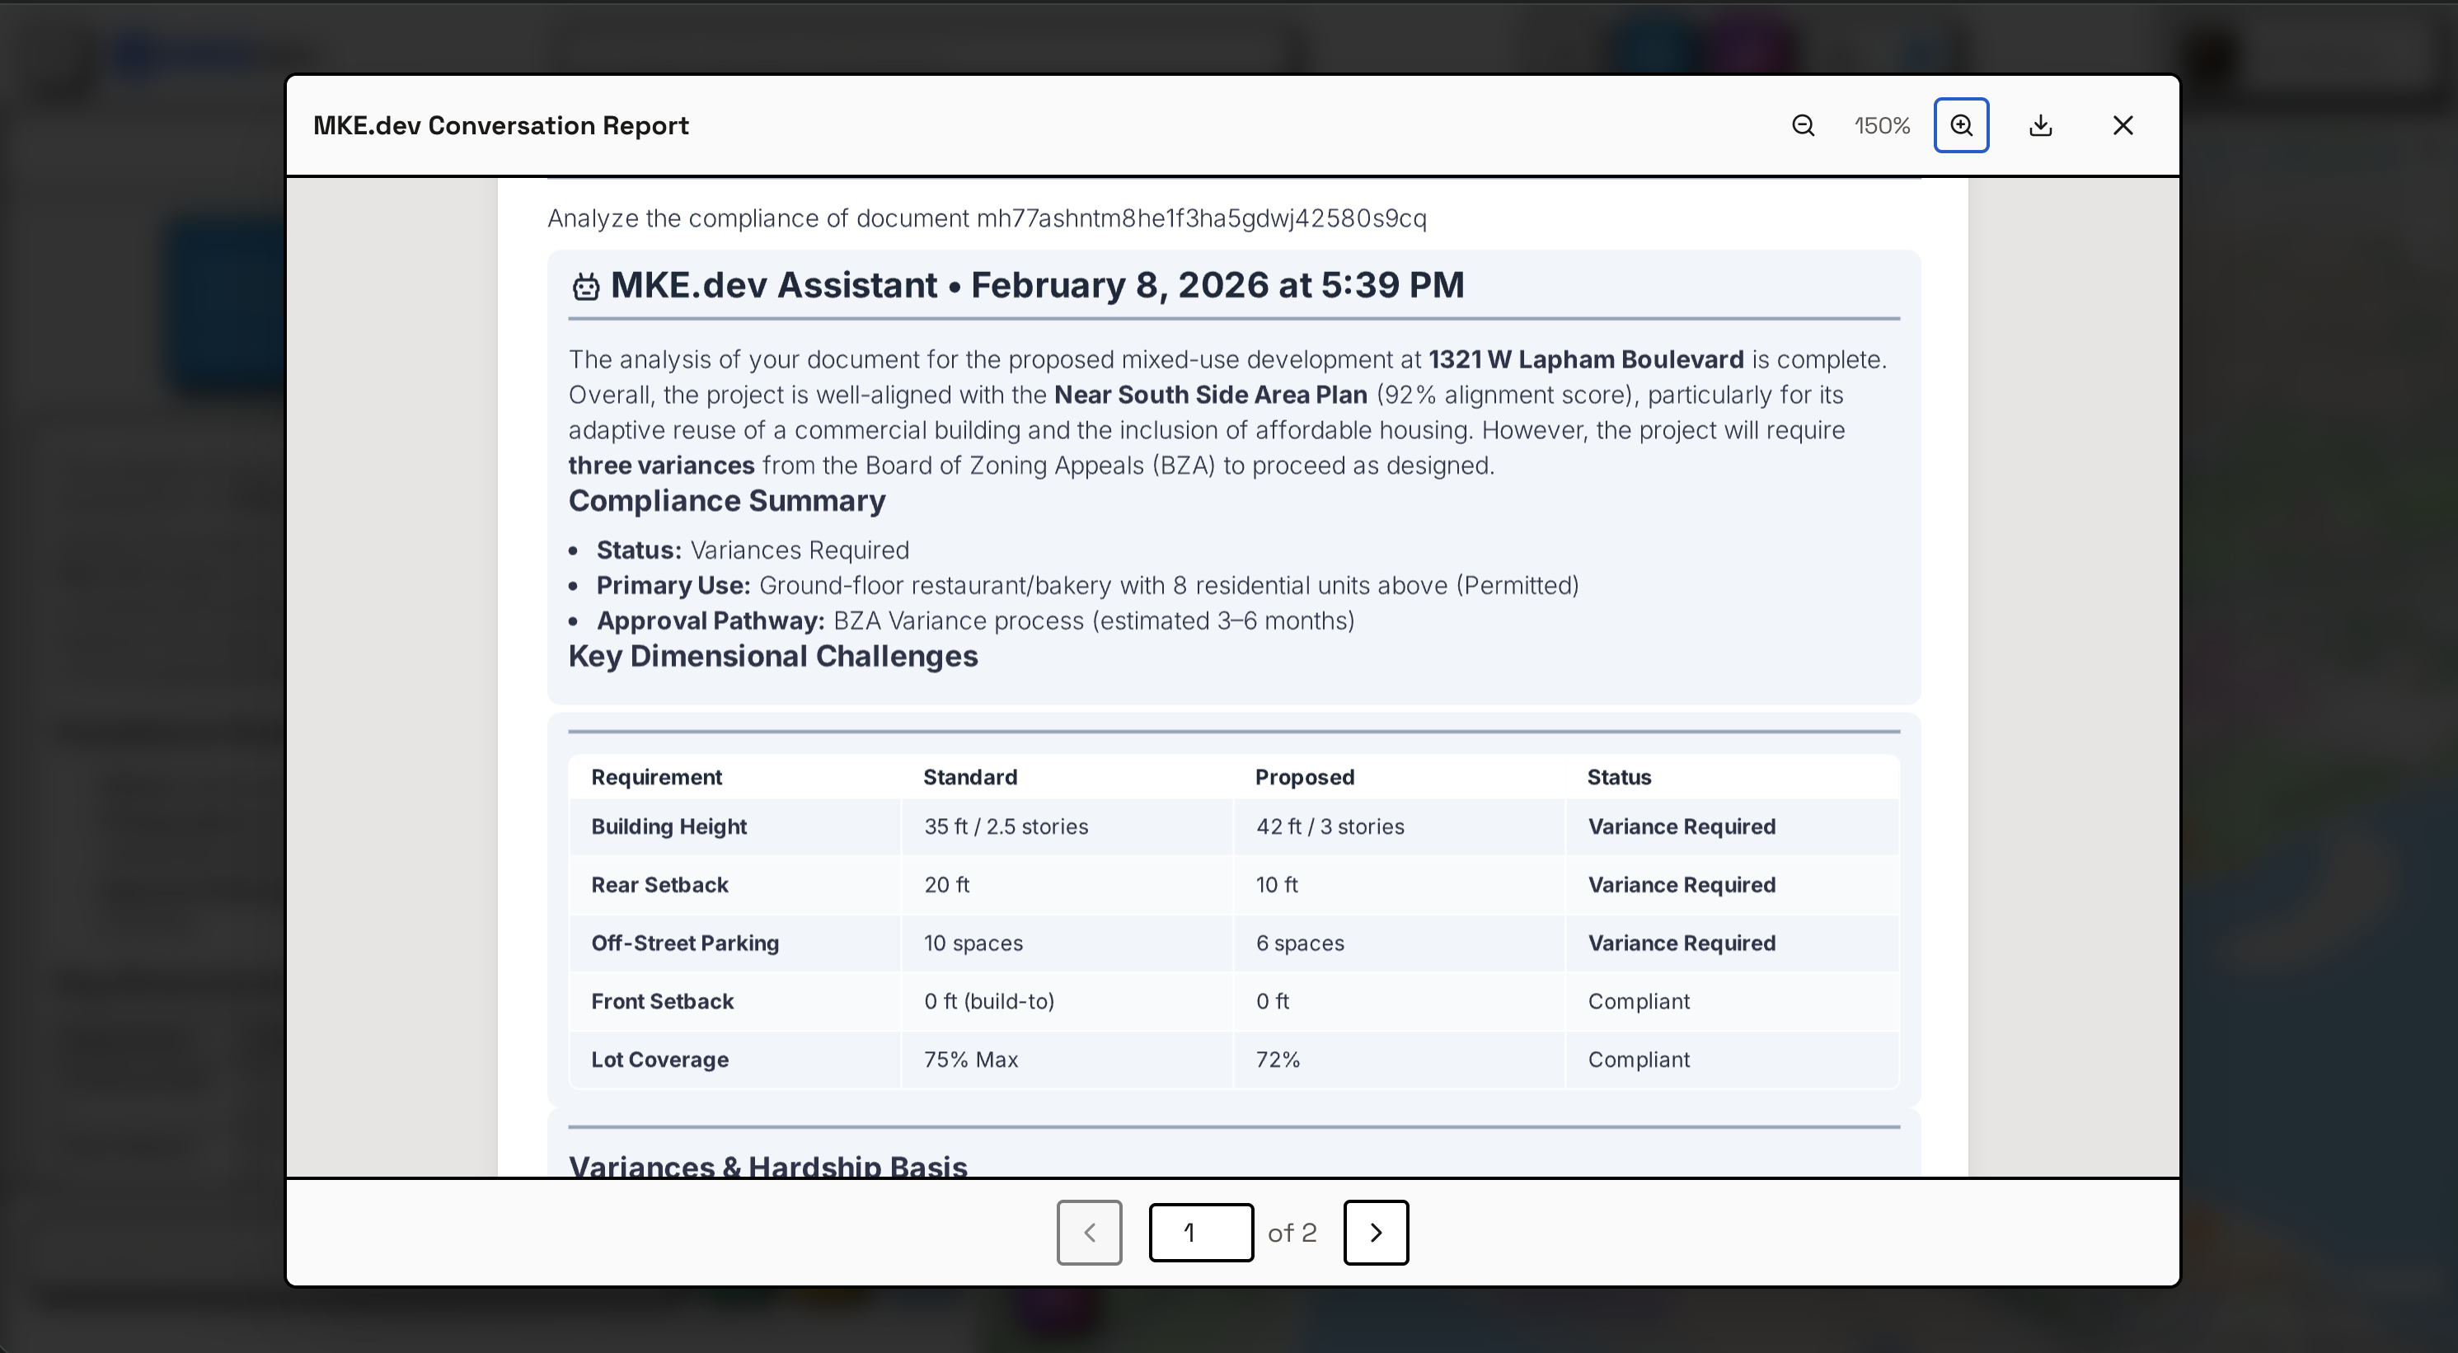Click the Compliance Summary heading
The height and width of the screenshot is (1353, 2458).
[726, 501]
